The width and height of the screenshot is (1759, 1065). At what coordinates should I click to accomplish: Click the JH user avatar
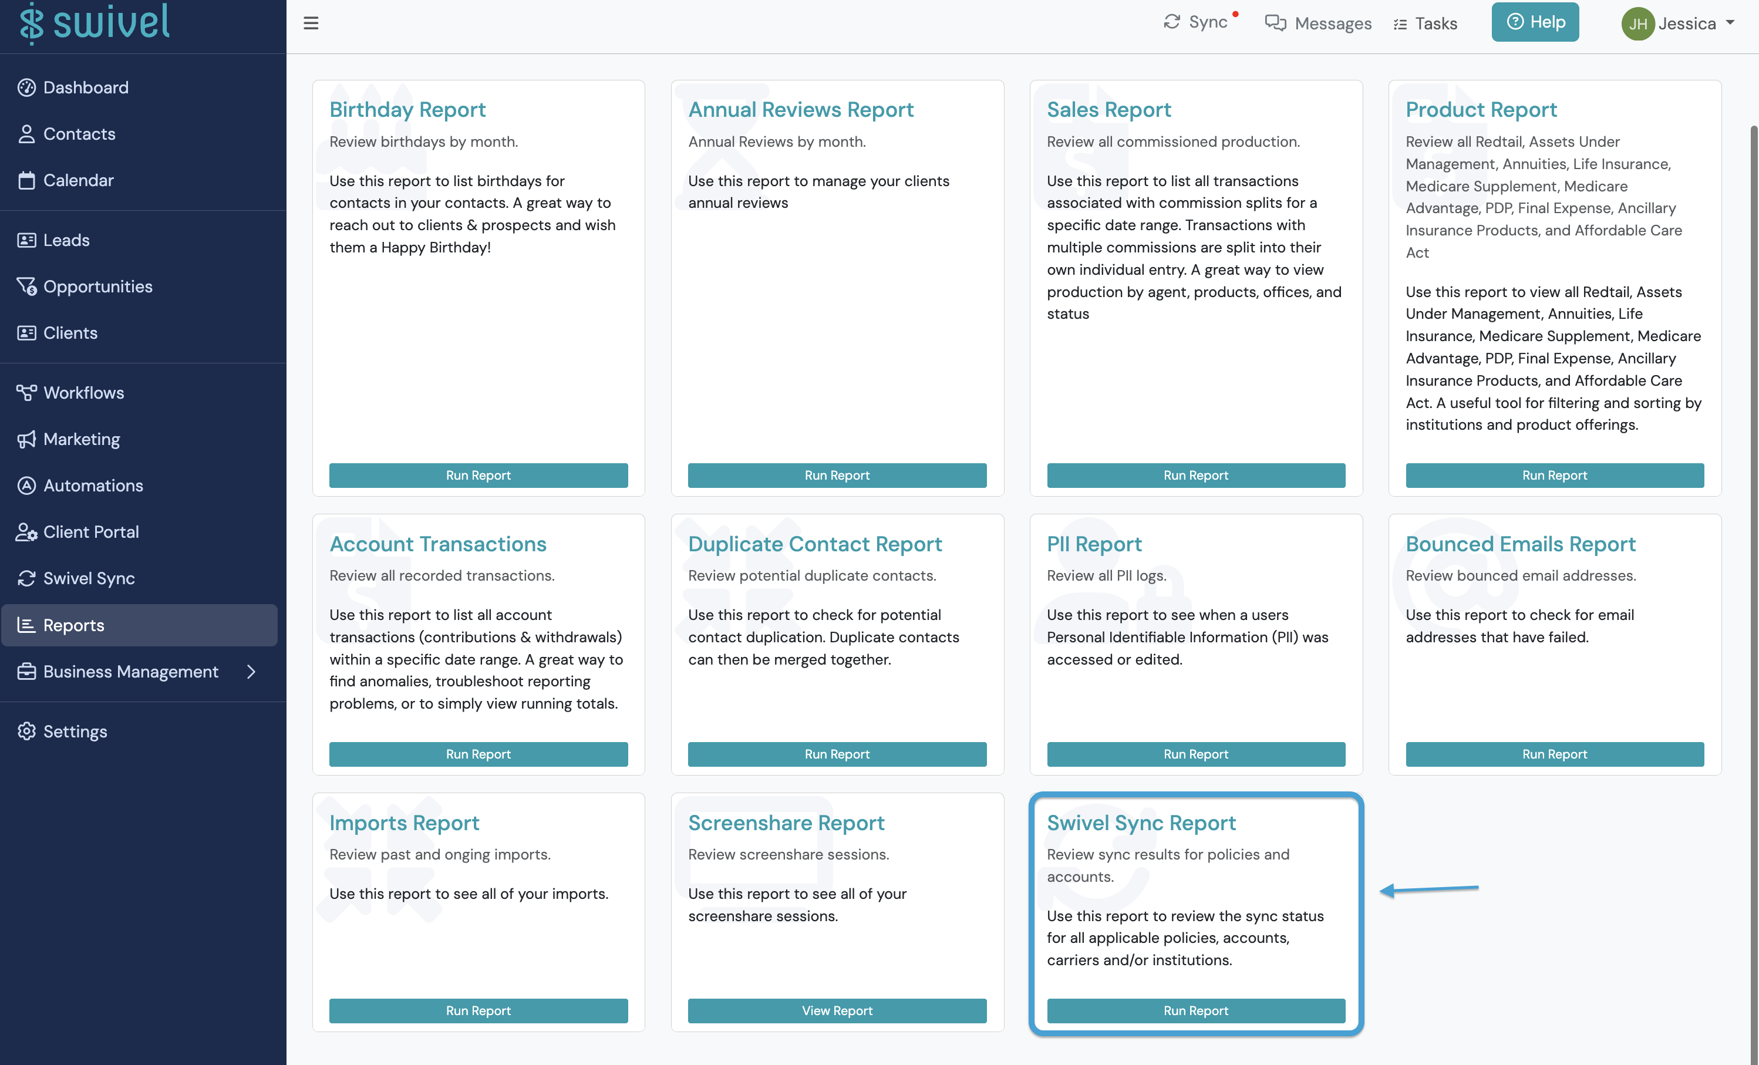click(1639, 23)
